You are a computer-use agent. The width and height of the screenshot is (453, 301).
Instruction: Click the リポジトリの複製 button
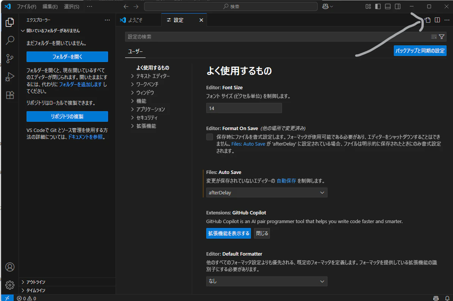67,116
